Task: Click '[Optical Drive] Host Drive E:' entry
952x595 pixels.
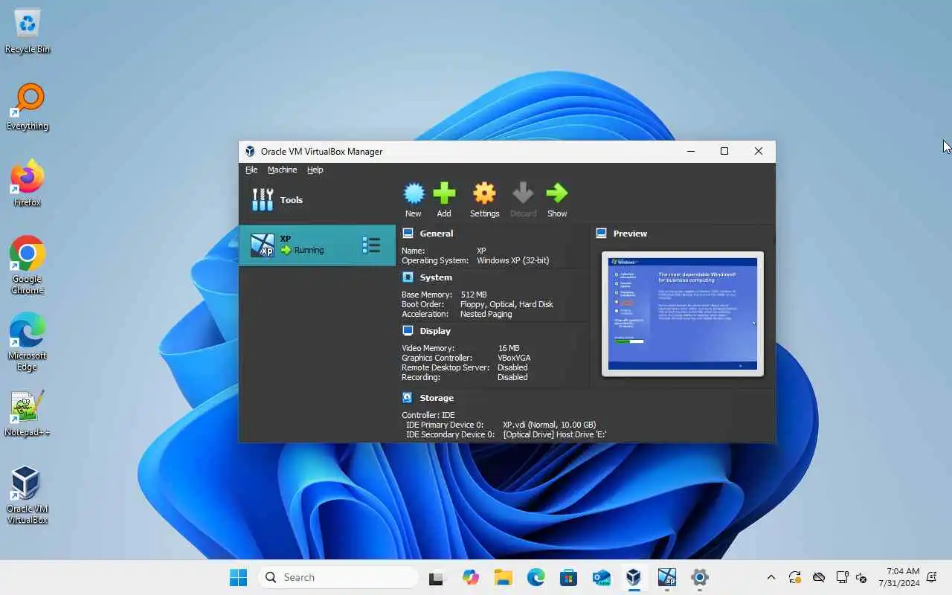Action: click(x=555, y=435)
